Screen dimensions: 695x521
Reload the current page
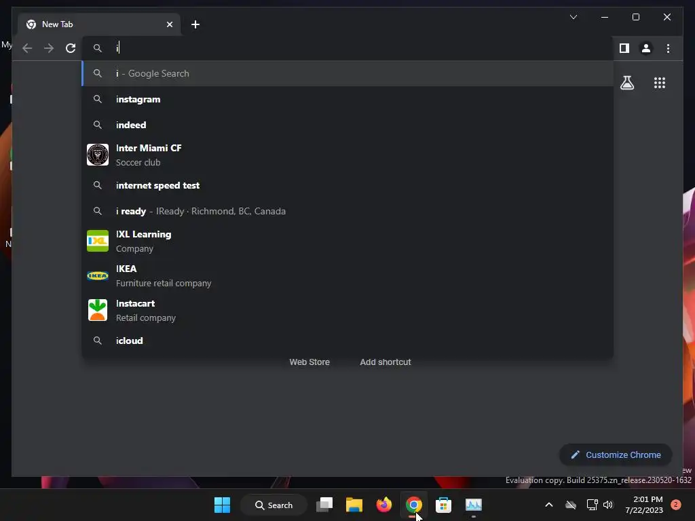(x=71, y=48)
